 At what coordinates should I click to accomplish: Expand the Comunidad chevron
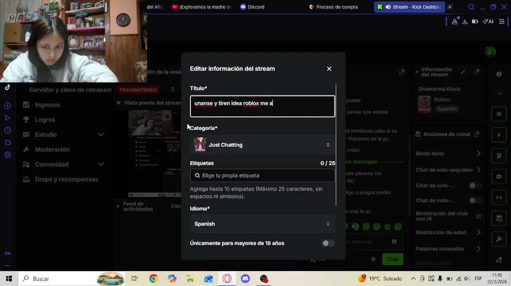(101, 164)
